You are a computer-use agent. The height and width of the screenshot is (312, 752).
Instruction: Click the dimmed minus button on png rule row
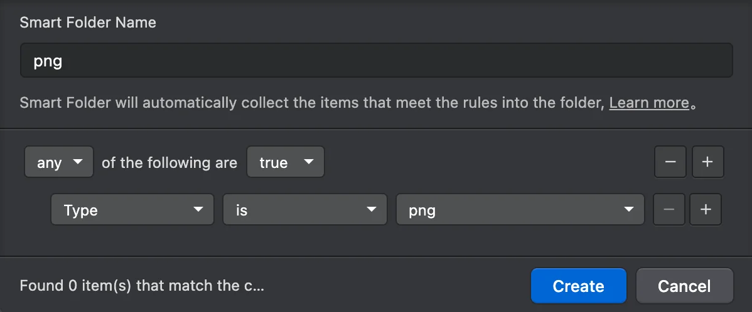tap(669, 209)
